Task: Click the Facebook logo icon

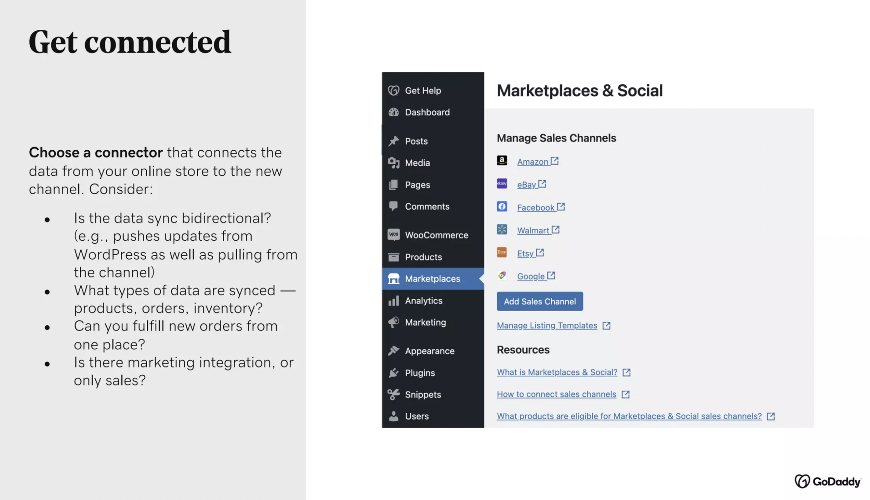Action: point(502,206)
